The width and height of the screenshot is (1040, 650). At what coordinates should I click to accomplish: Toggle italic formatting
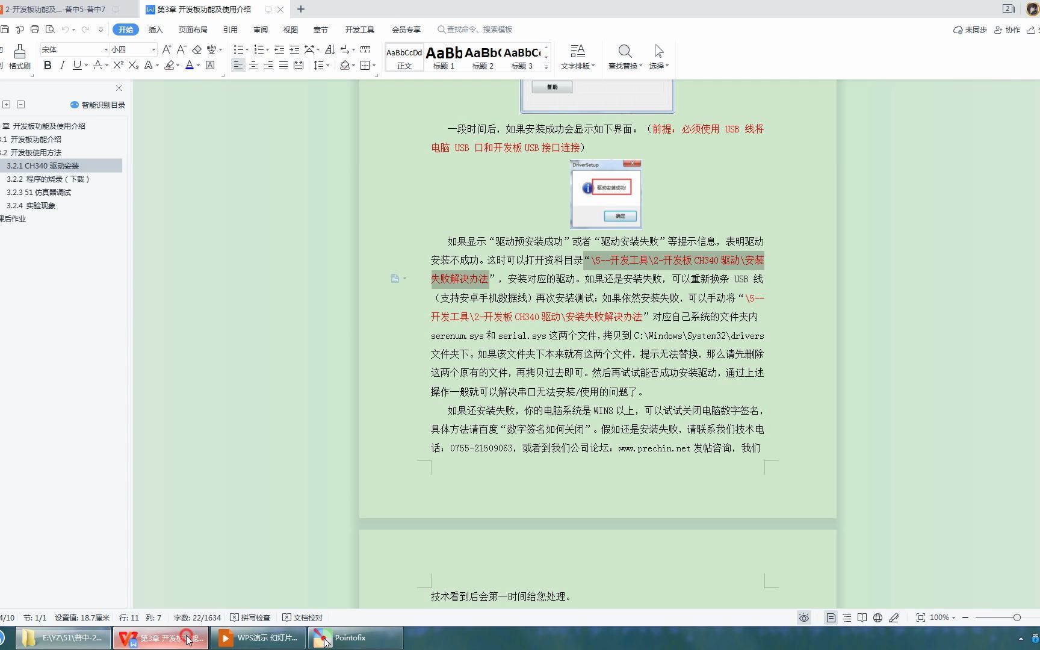coord(62,65)
